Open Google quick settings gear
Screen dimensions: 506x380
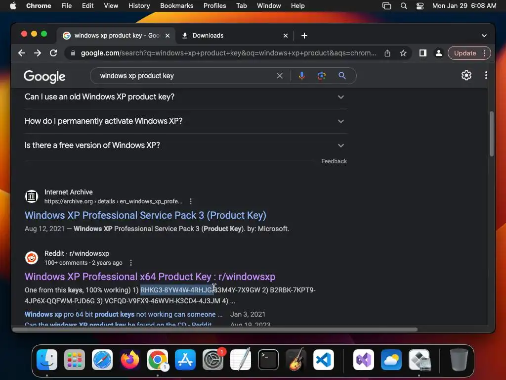coord(466,75)
